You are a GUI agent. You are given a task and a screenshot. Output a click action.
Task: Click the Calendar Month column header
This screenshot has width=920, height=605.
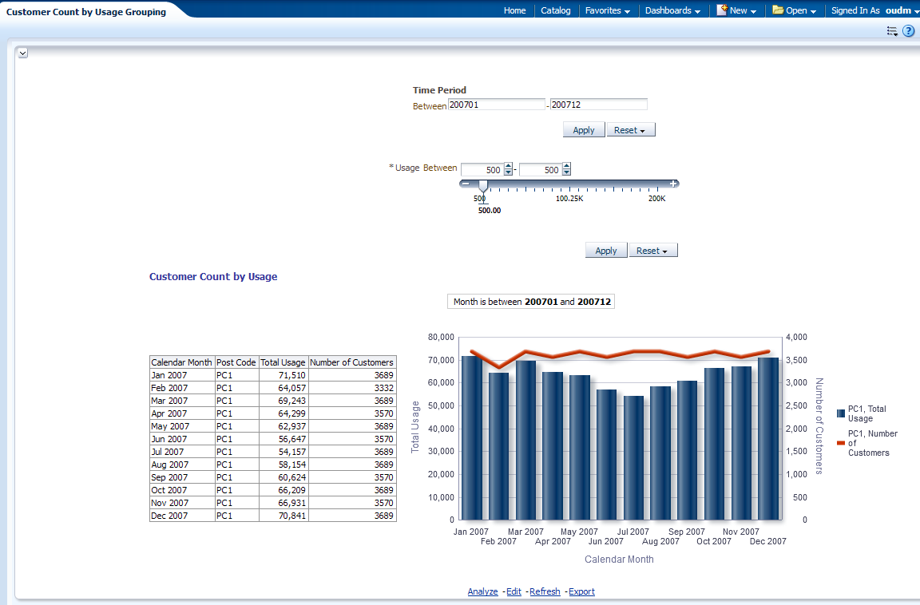[182, 362]
